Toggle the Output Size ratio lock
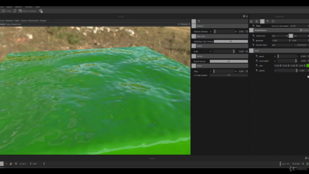The width and height of the screenshot is (309, 174). [x=291, y=36]
